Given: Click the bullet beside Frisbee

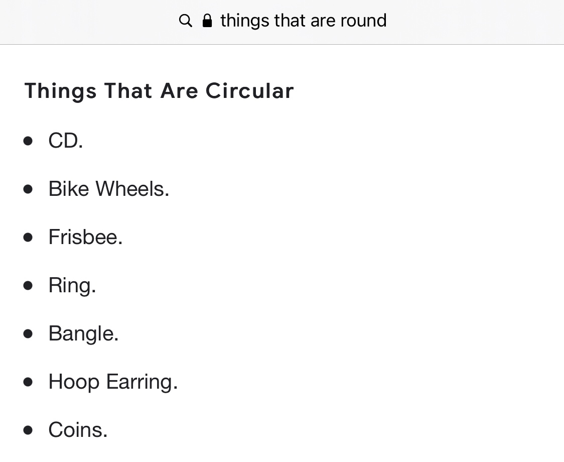Looking at the screenshot, I should [x=28, y=238].
